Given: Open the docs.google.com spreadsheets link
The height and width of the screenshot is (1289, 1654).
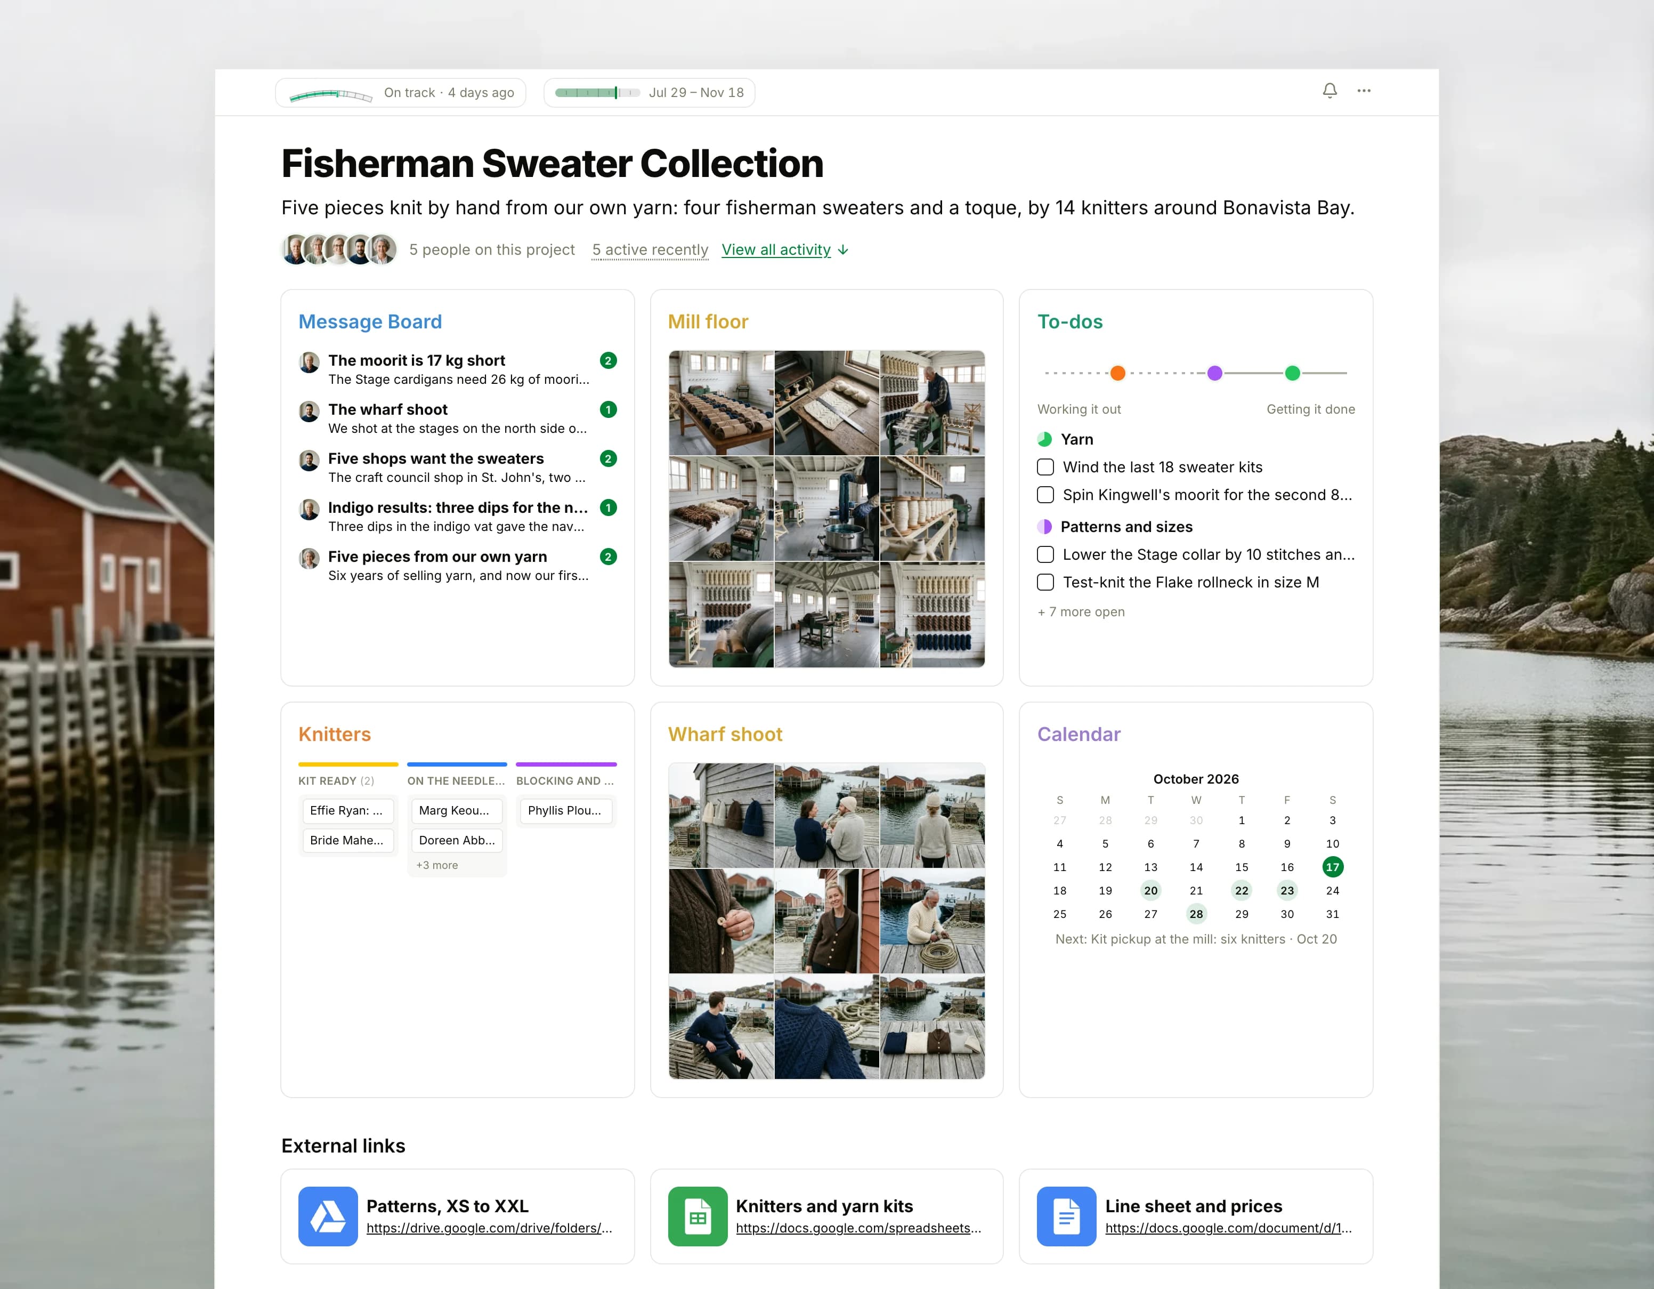Looking at the screenshot, I should [858, 1228].
